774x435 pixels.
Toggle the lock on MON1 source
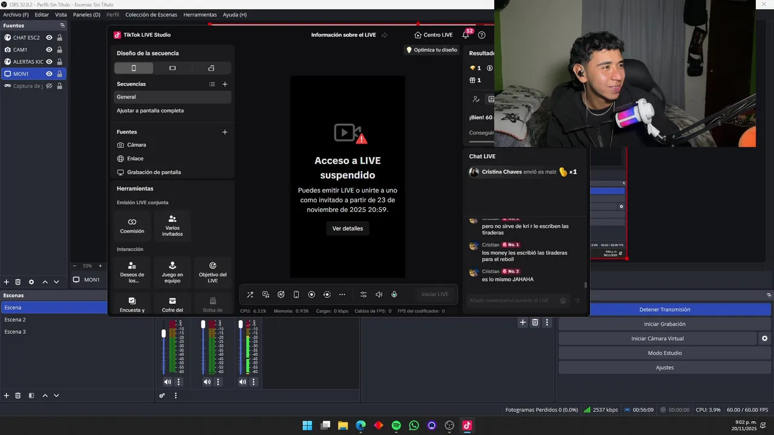[x=59, y=74]
